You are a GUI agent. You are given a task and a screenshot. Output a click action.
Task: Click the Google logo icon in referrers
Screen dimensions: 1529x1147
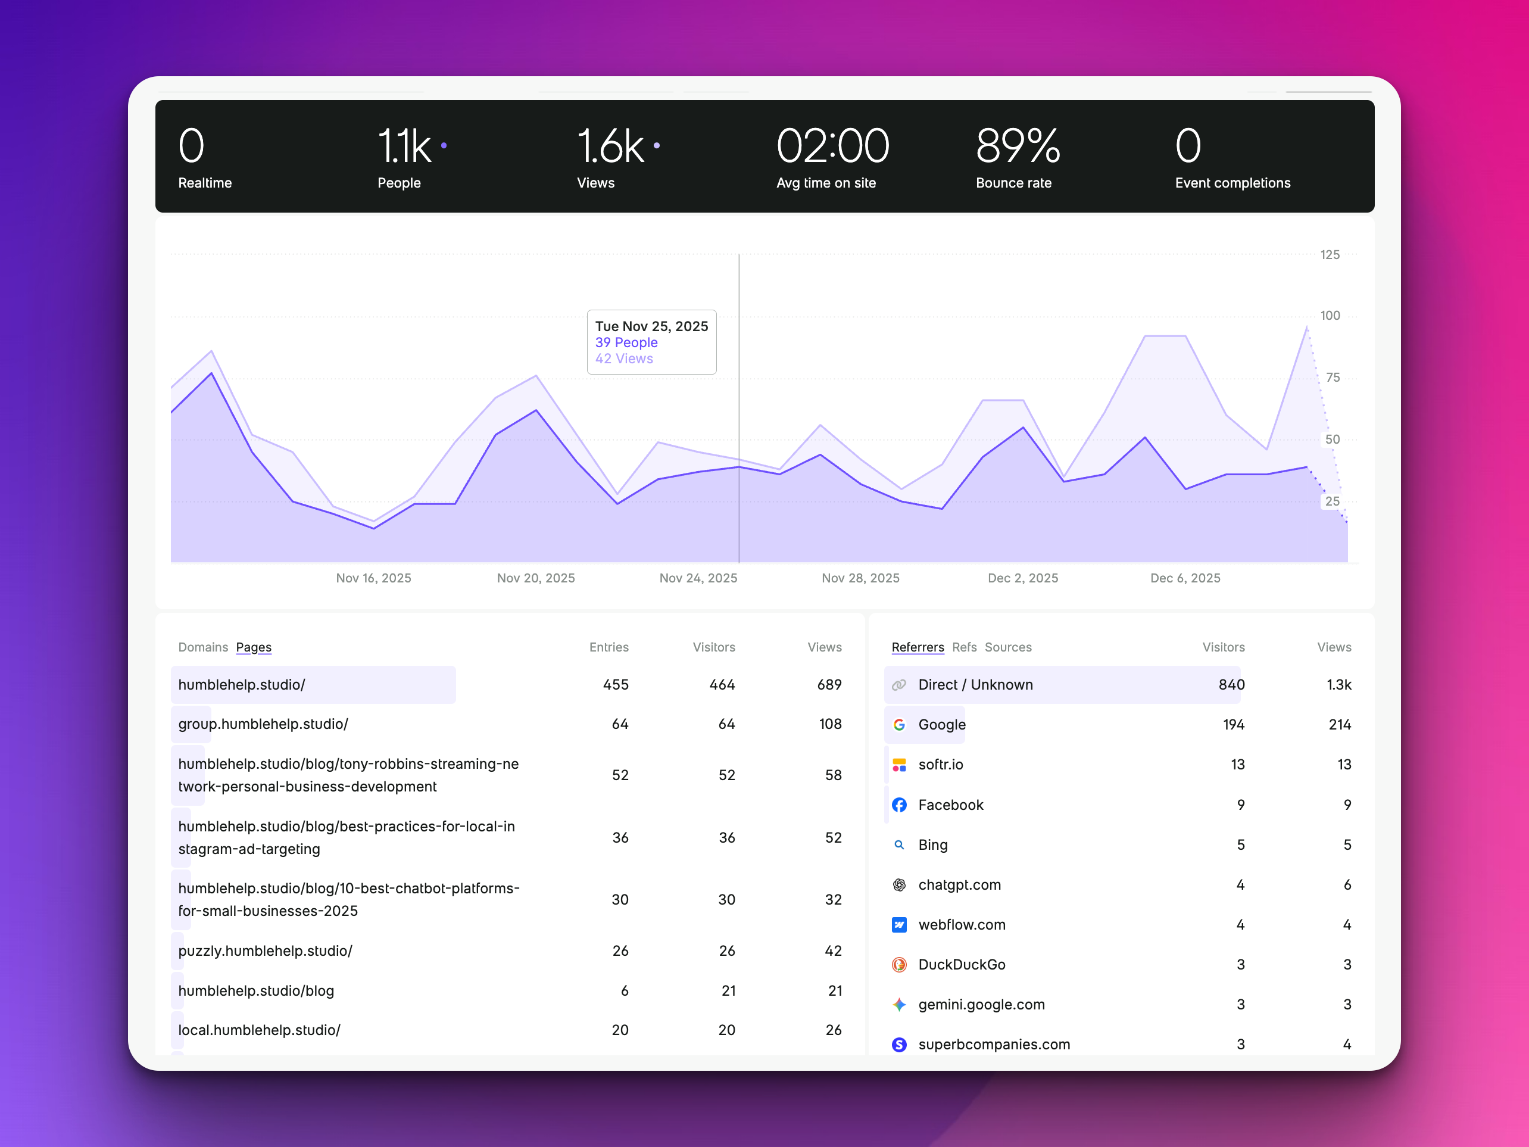point(898,725)
